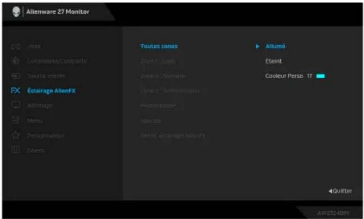Image resolution: width=364 pixels, height=219 pixels.
Task: Click the Alienware alien head logo
Action: click(x=16, y=12)
